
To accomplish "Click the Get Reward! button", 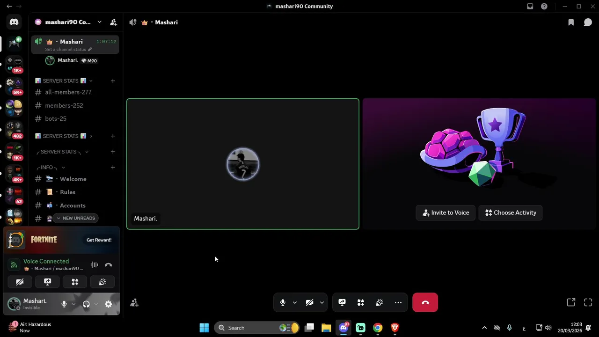I will click(99, 240).
